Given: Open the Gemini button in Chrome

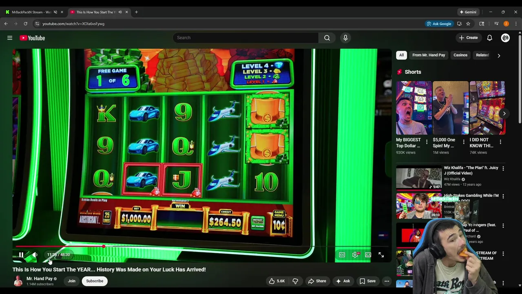Looking at the screenshot, I should 468,12.
